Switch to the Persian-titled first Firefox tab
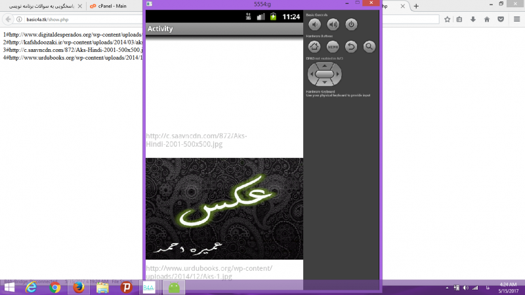The image size is (525, 295). pos(41,6)
